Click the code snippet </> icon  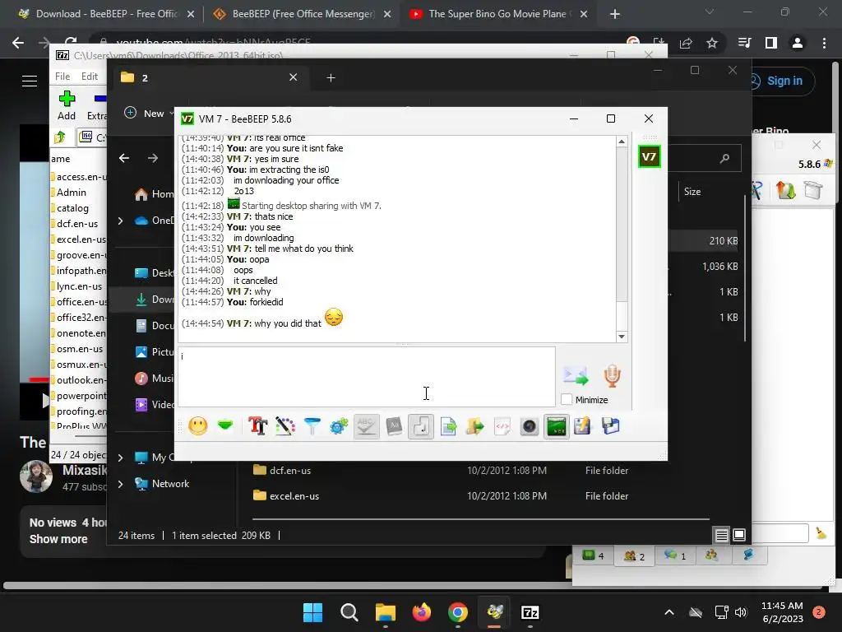[x=502, y=427]
